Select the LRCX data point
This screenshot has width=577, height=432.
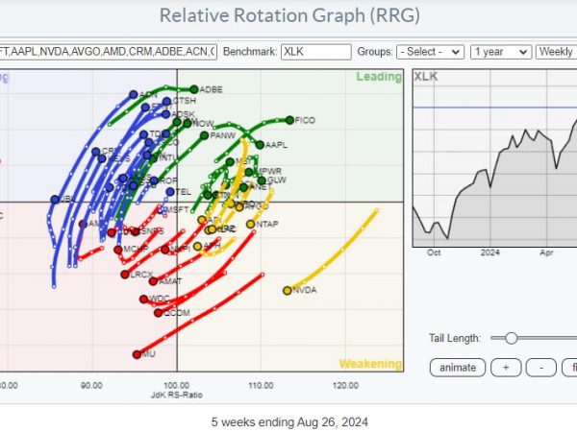pyautogui.click(x=125, y=275)
